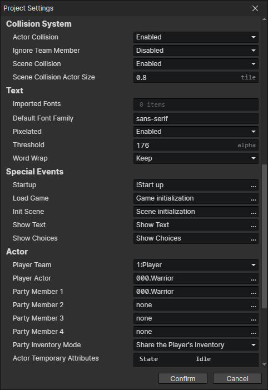Screen dimensions: 268x390
Task: Open the Actor Collision dropdown
Action: coord(196,37)
